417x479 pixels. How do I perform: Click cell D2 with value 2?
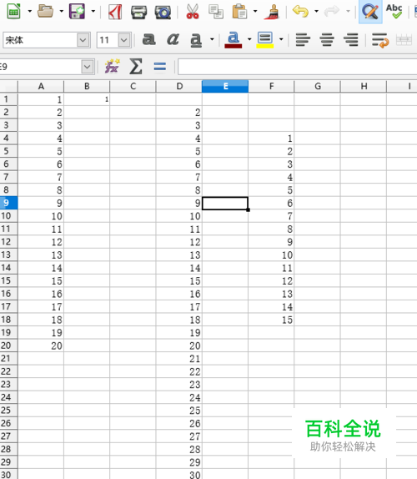coord(179,113)
